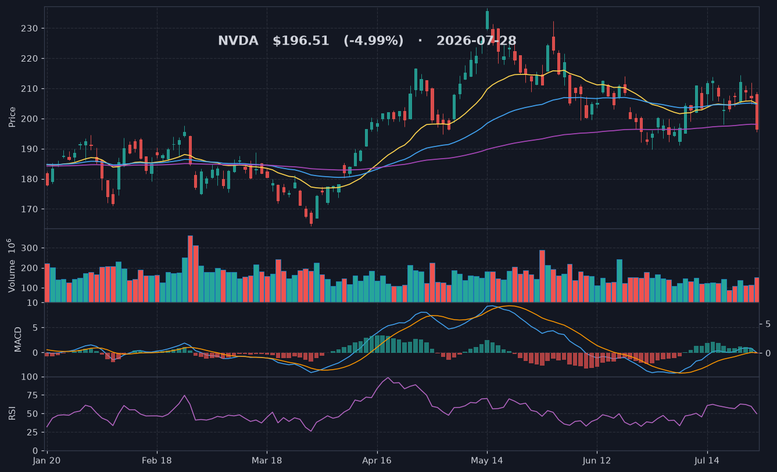Click the 170 price tick label
This screenshot has width=777, height=472.
pos(30,209)
